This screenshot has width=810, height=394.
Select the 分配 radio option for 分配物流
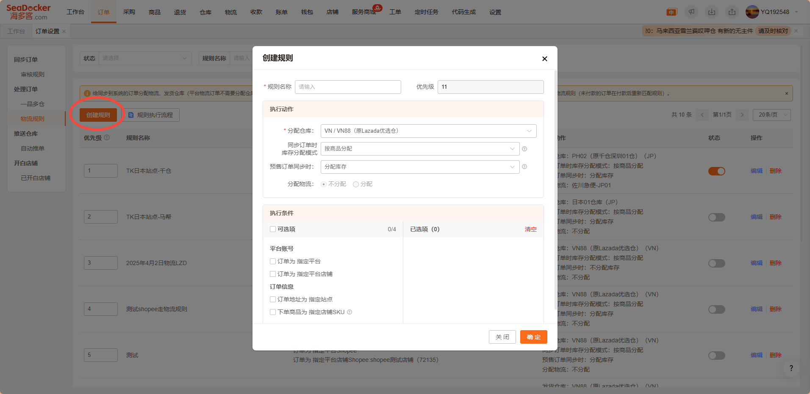(356, 184)
